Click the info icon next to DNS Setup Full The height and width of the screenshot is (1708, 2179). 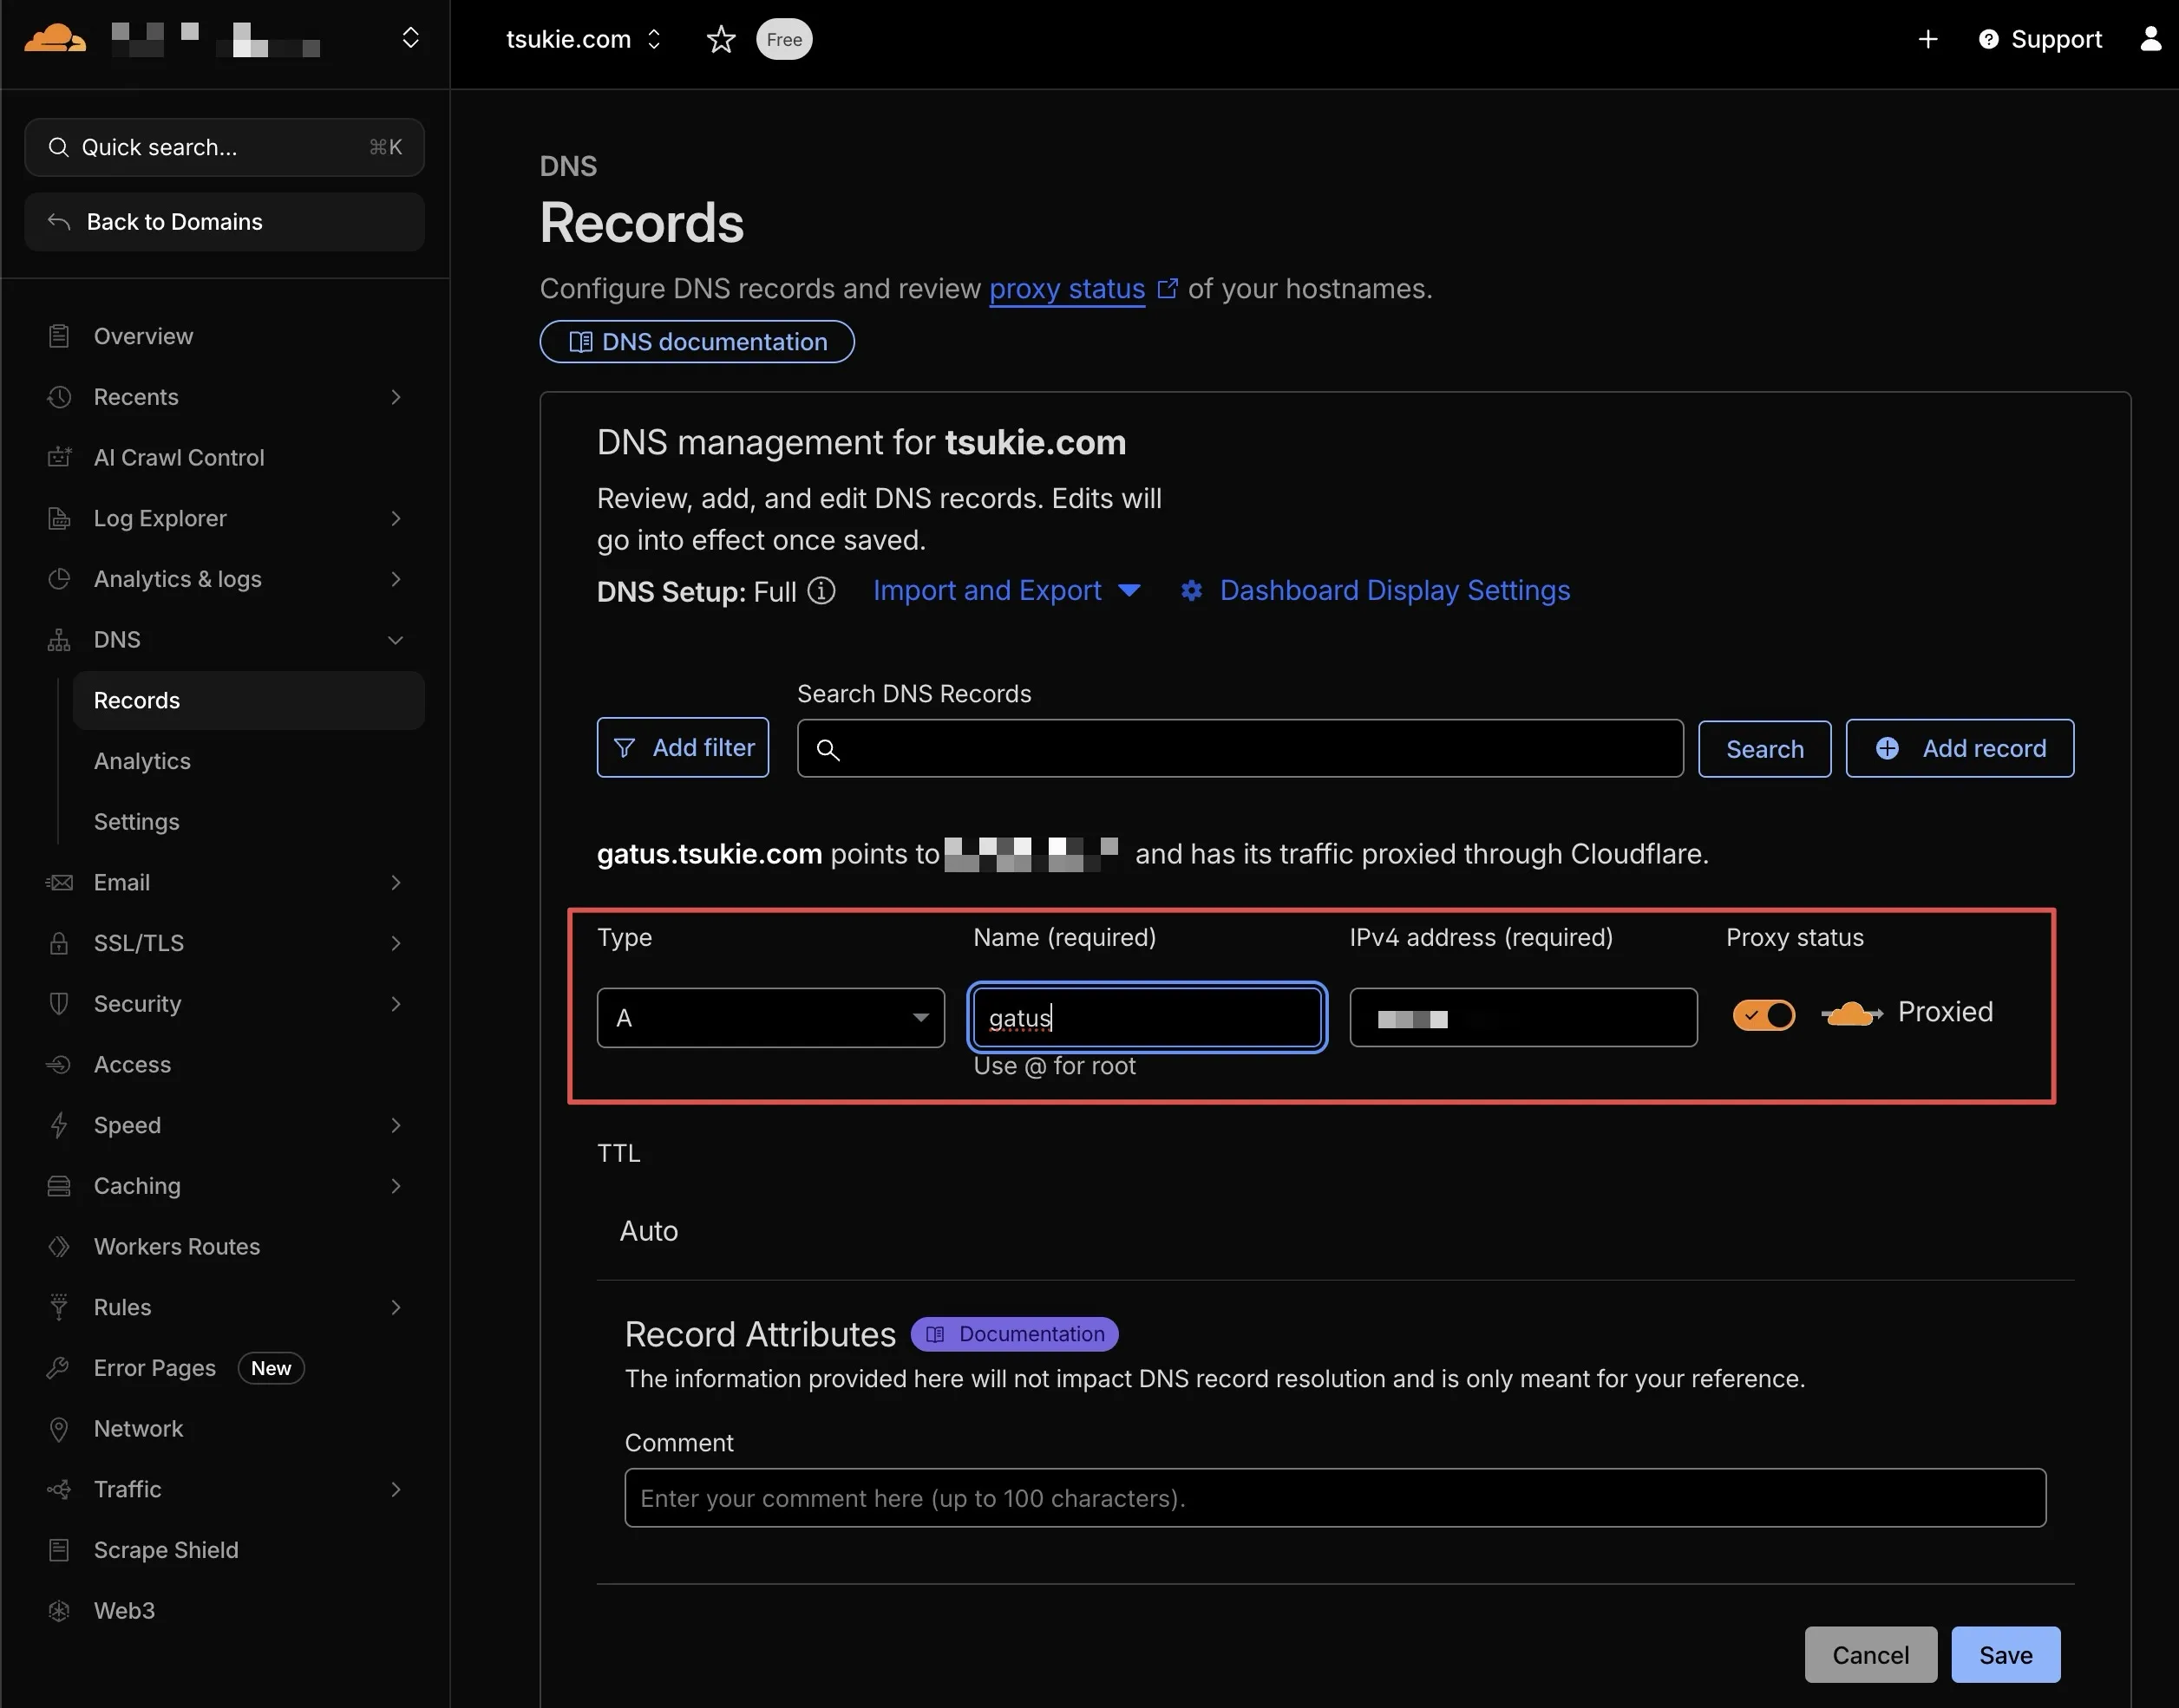point(821,591)
